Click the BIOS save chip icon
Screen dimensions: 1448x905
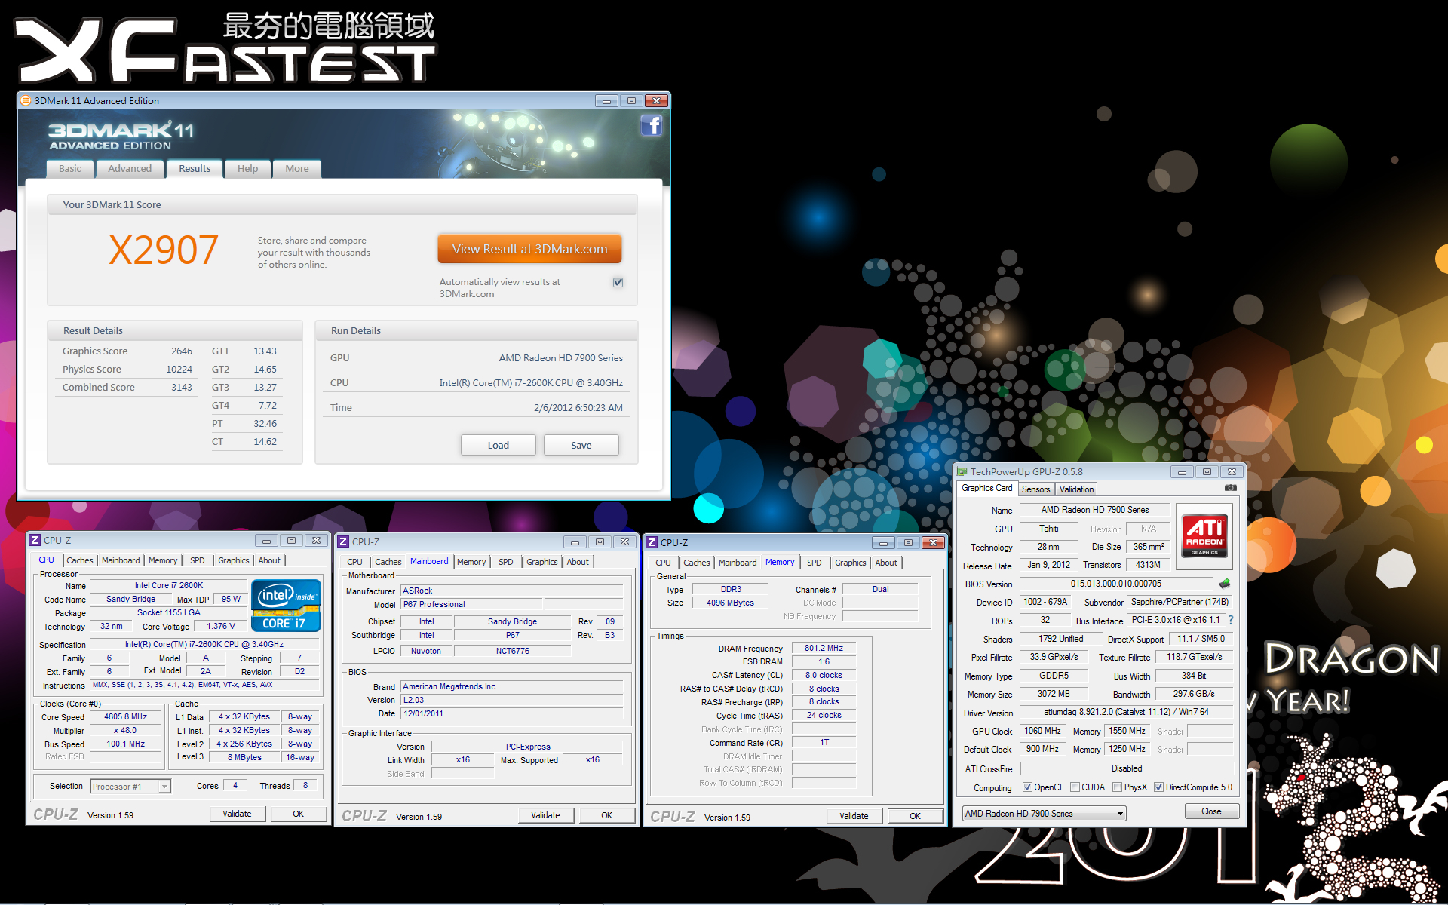pyautogui.click(x=1225, y=584)
